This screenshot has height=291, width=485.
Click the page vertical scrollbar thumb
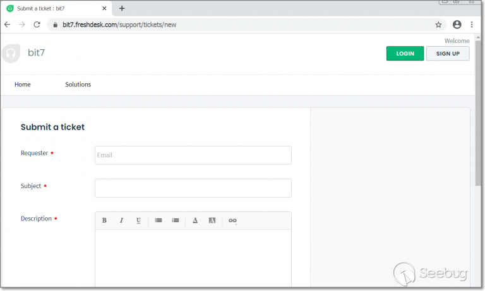point(478,113)
